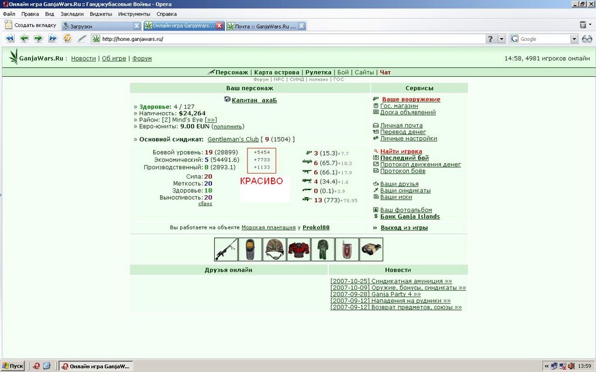This screenshot has width=596, height=372.
Task: Select the helmet equipment thumbnail
Action: pyautogui.click(x=274, y=250)
